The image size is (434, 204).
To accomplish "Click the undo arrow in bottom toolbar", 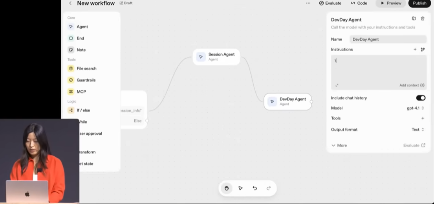I will coord(255,188).
